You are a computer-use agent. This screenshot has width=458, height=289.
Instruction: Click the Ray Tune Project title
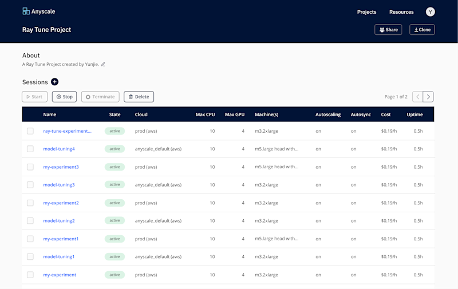click(x=46, y=30)
